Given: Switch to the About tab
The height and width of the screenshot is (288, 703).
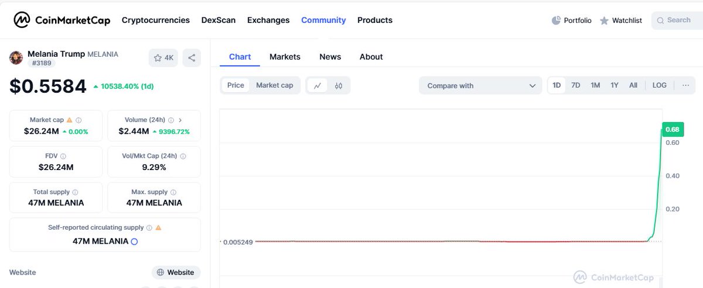Looking at the screenshot, I should click(371, 57).
